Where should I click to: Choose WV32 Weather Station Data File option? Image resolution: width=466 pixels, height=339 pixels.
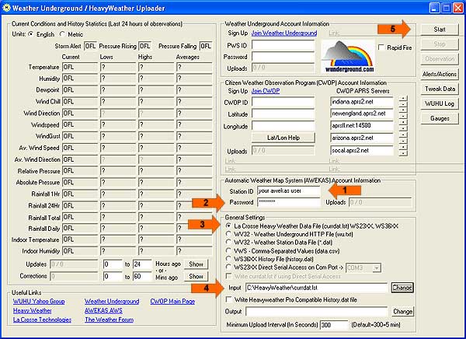(x=228, y=243)
